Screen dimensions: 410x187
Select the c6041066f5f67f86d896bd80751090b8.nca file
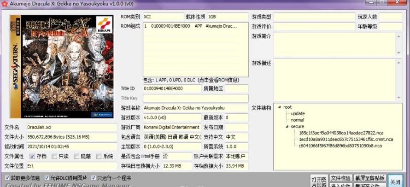[340, 146]
